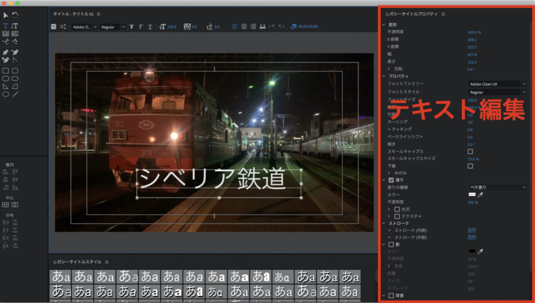The height and width of the screenshot is (303, 535).
Task: Open the レガシータイトルスタイル panel menu
Action: [x=107, y=262]
